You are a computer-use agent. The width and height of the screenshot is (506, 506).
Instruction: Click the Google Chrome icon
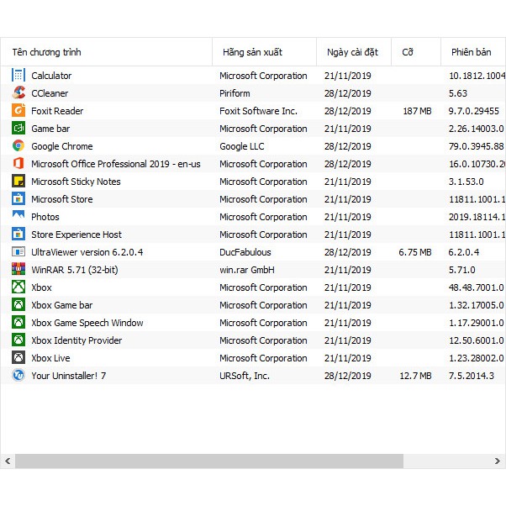coord(18,146)
